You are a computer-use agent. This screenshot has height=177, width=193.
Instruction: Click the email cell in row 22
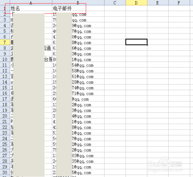point(78,127)
